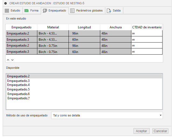This screenshot has width=173, height=137.
Task: Move the selected packaging row down
Action: coord(12,60)
